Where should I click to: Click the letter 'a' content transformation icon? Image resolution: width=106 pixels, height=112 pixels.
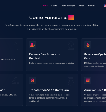click(x=33, y=81)
